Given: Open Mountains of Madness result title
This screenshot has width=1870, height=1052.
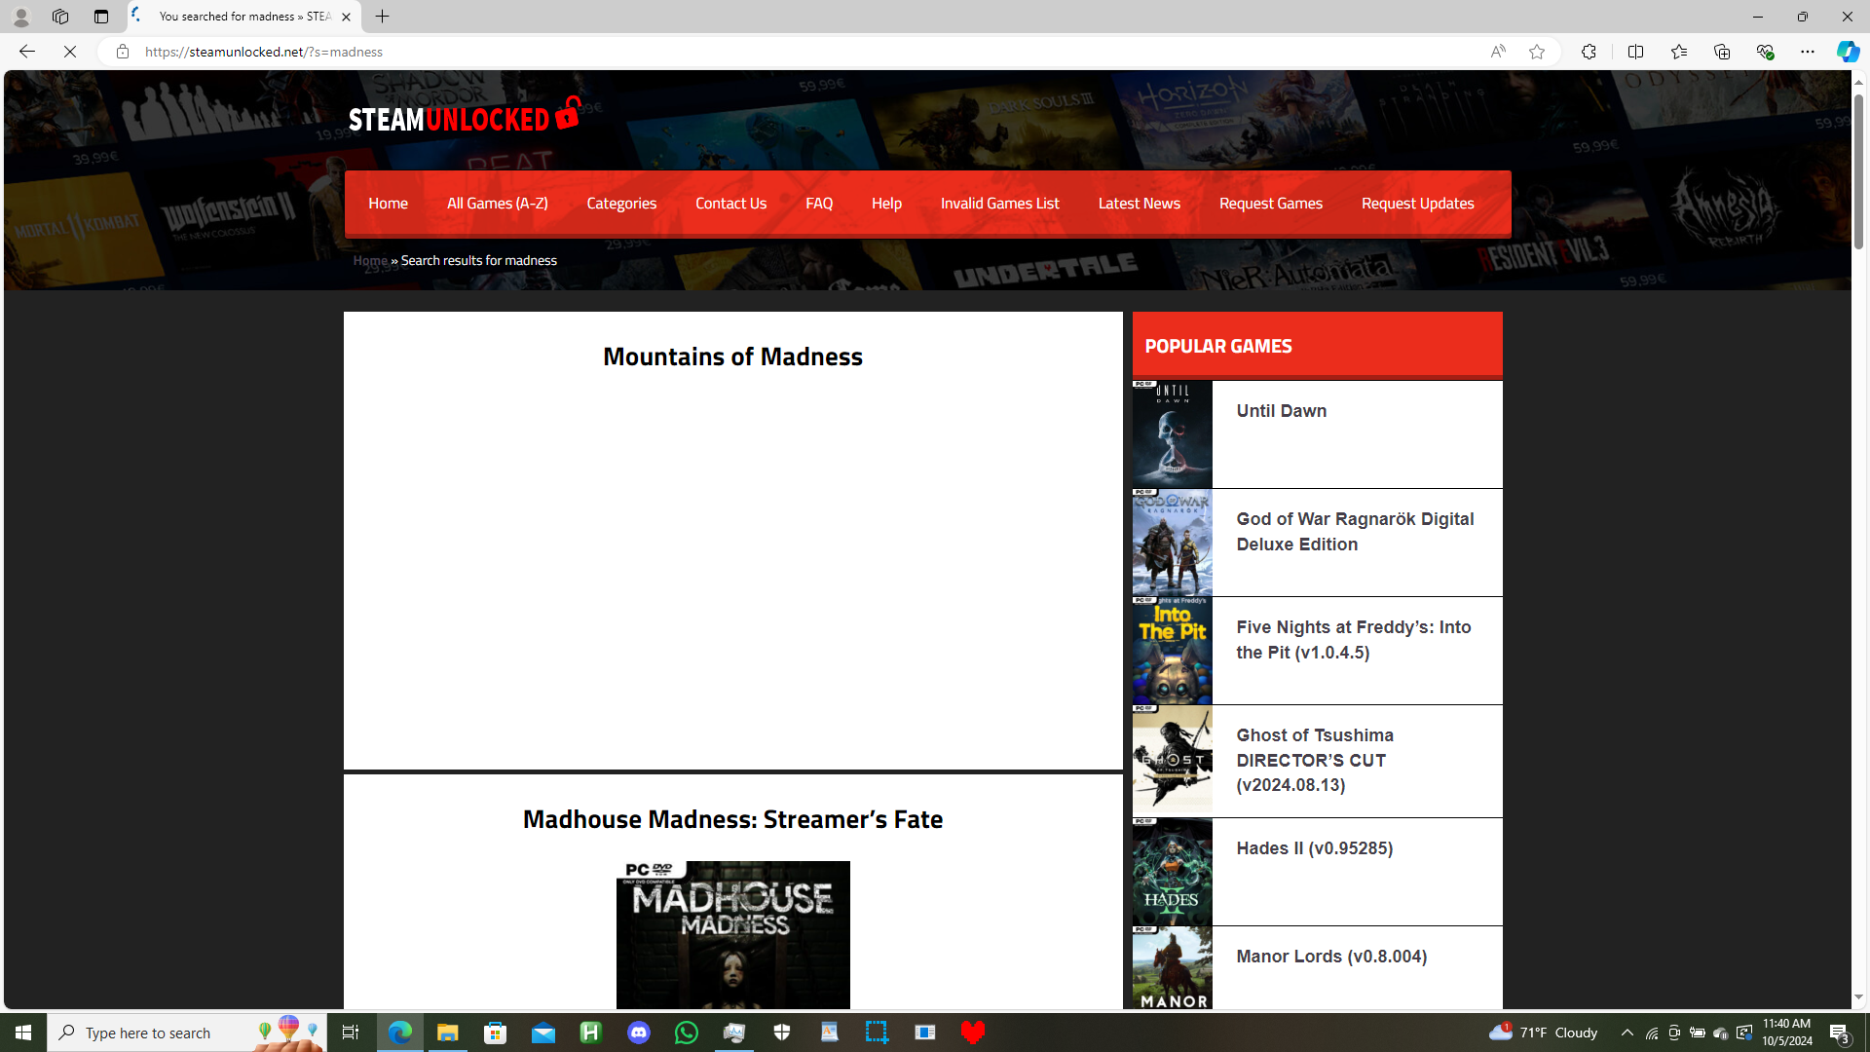Looking at the screenshot, I should pos(732,357).
